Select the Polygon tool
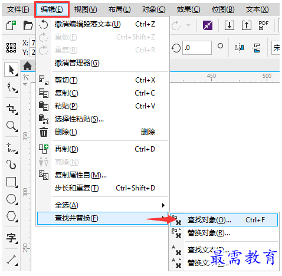Image resolution: width=282 pixels, height=276 pixels. pos(12,216)
